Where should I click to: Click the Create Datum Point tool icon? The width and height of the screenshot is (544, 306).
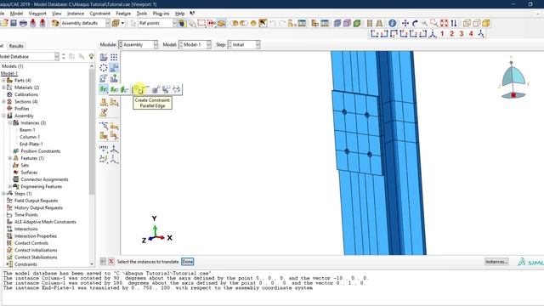104,149
